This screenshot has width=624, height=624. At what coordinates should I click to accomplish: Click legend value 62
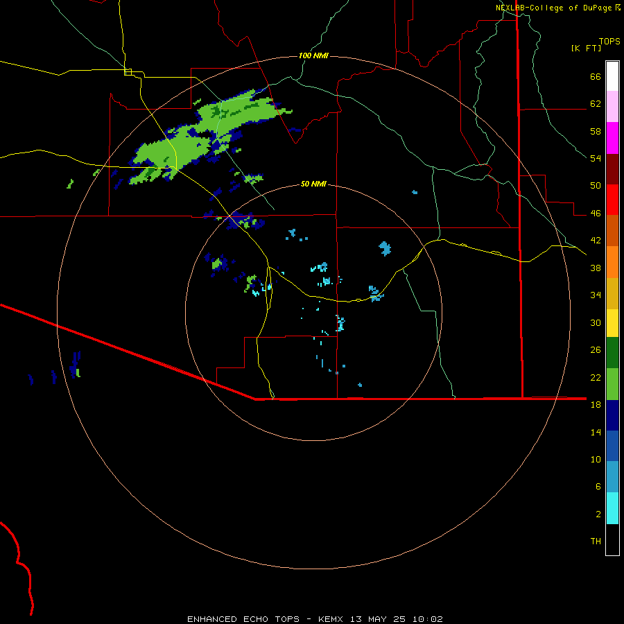596,104
